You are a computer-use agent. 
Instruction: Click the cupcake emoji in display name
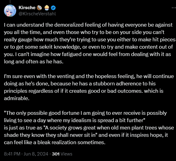click(47, 8)
